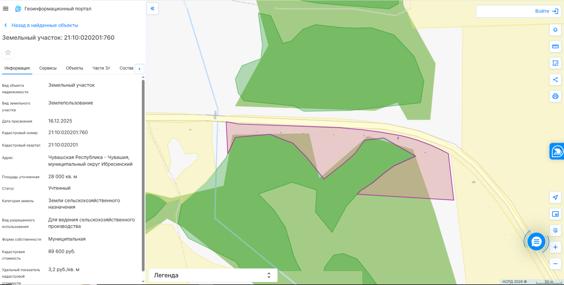Collapse the left information panel

point(152,9)
